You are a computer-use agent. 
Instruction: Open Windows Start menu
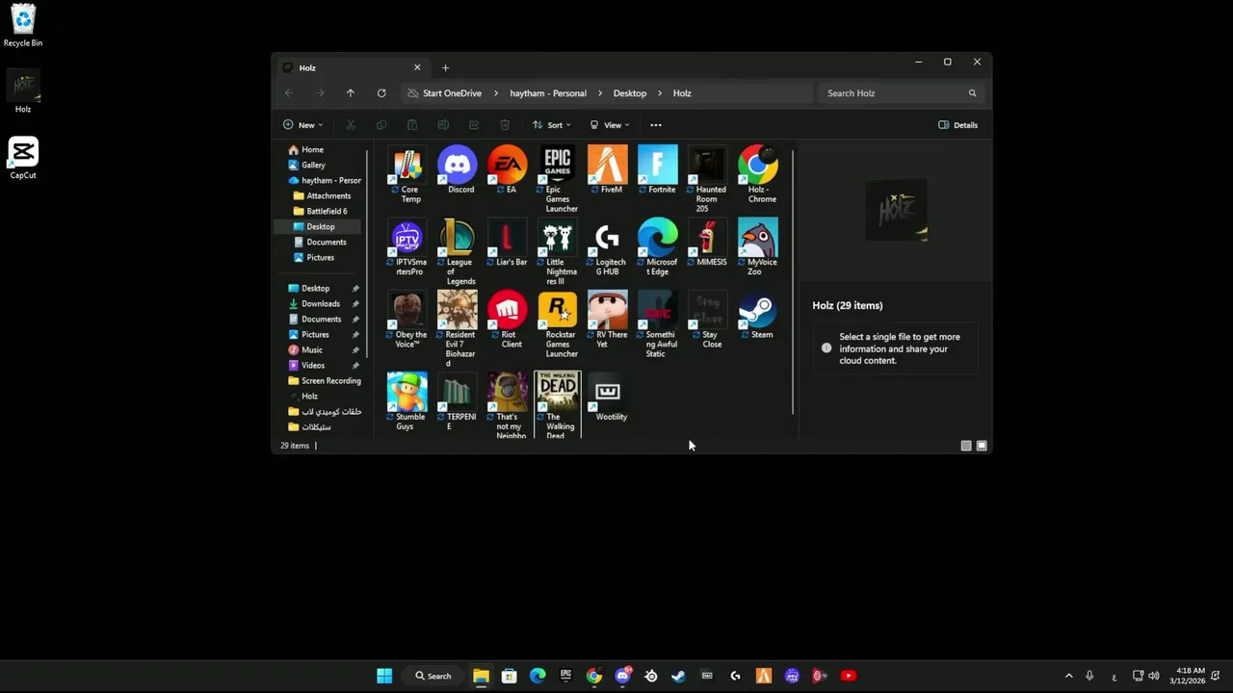click(x=384, y=676)
